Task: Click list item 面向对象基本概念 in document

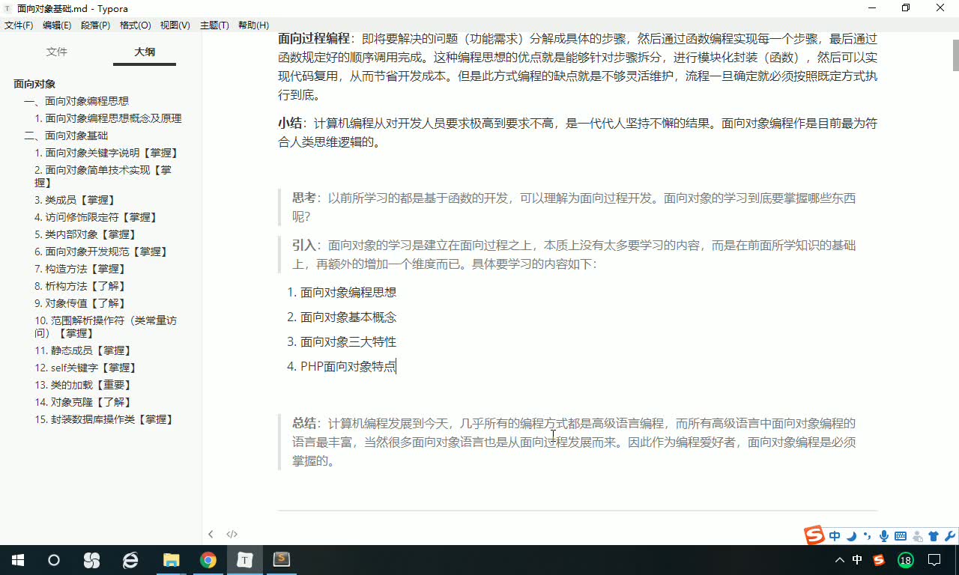Action: (x=348, y=317)
